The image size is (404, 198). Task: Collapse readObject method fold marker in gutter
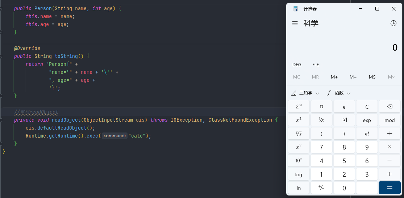1,120
